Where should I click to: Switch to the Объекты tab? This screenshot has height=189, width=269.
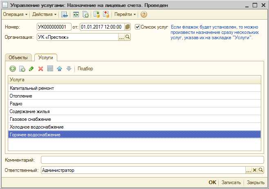pyautogui.click(x=18, y=58)
